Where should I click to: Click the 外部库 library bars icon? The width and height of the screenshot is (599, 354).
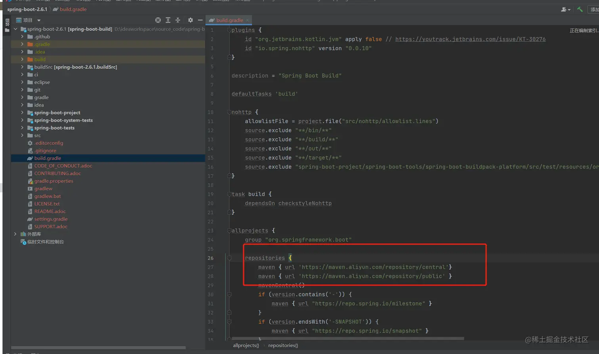(x=23, y=234)
